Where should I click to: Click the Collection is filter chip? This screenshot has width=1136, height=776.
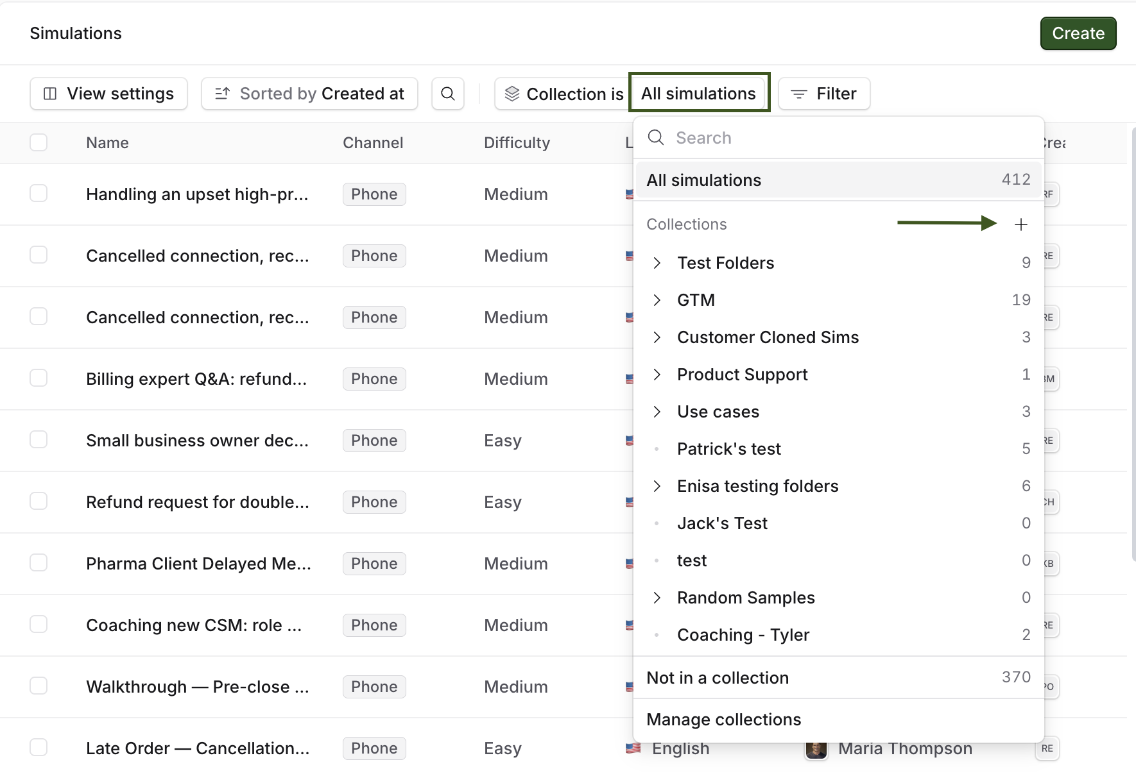coord(563,94)
